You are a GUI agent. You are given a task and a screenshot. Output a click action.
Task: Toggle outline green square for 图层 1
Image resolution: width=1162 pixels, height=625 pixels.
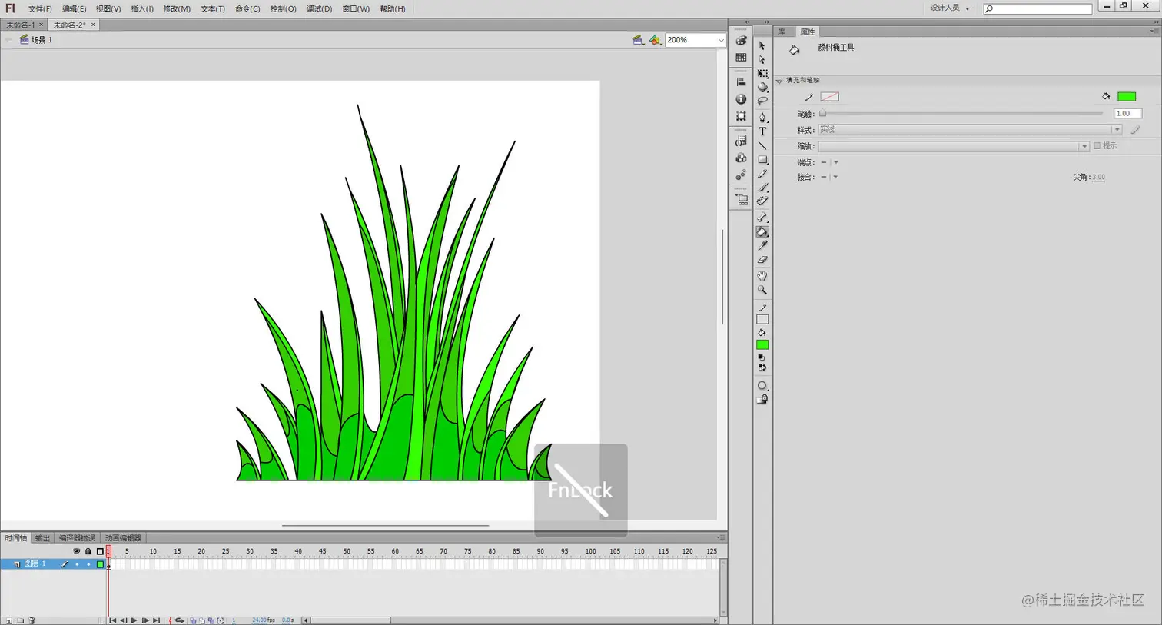(x=100, y=564)
